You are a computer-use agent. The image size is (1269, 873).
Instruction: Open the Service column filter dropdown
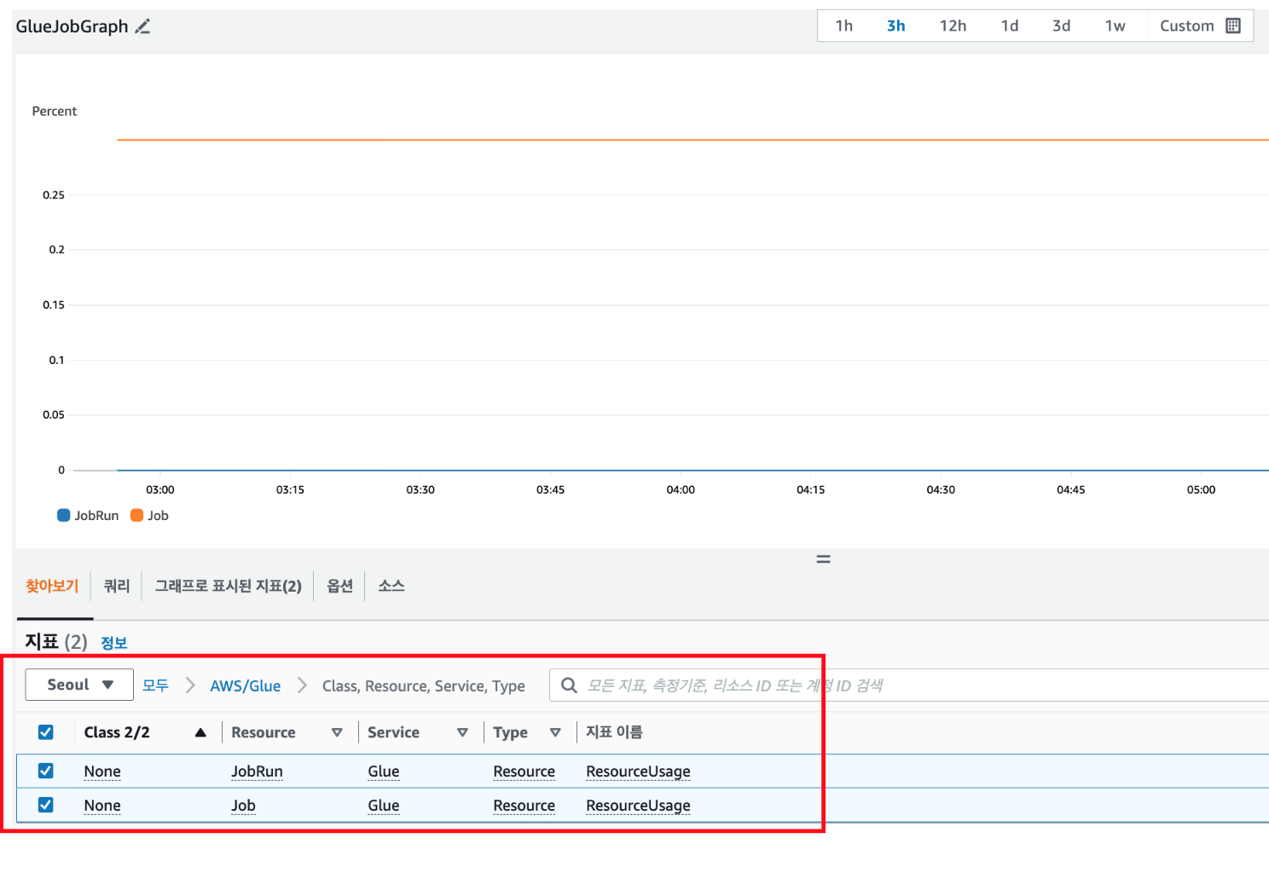coord(463,731)
